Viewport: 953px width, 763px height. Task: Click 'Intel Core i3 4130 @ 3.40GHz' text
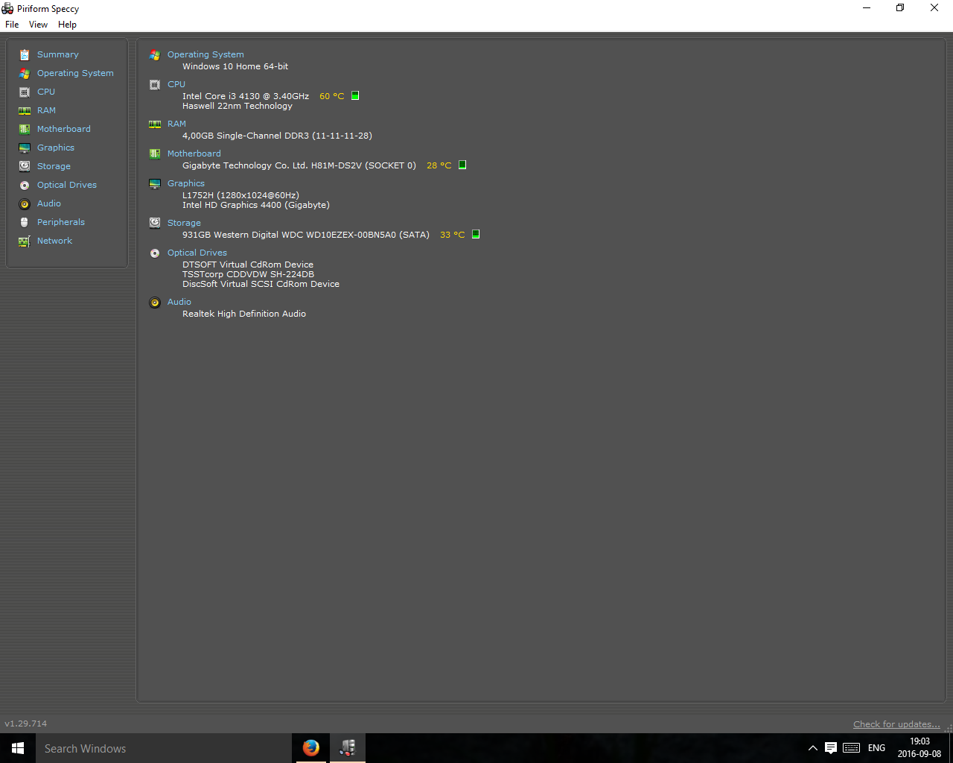coord(246,96)
